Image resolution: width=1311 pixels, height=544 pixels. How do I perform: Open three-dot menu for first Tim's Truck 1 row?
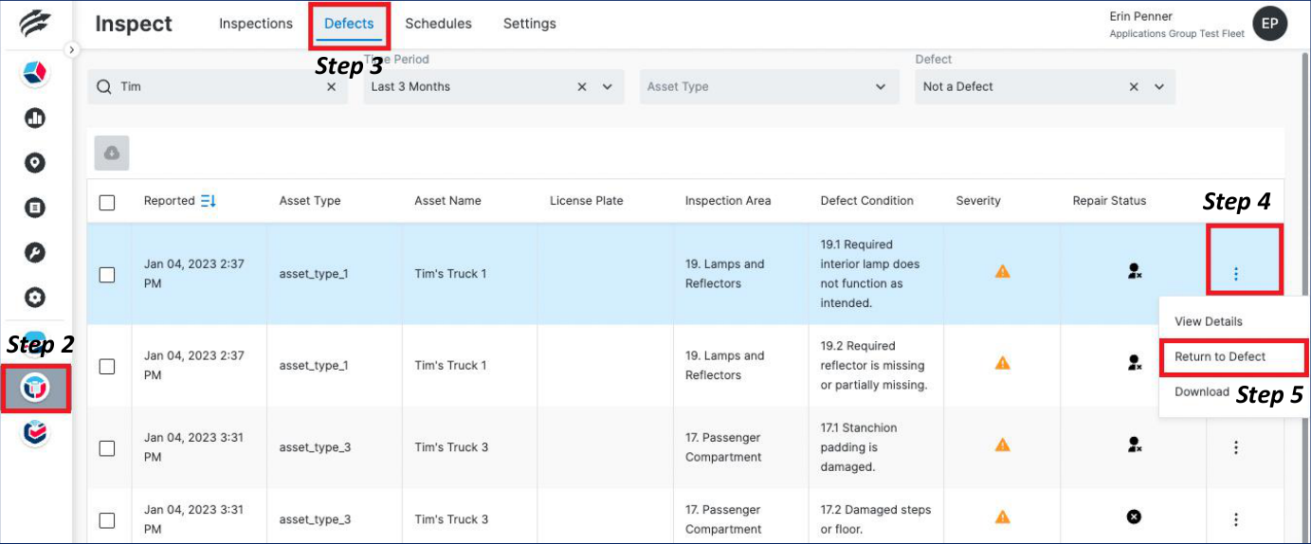click(1235, 274)
